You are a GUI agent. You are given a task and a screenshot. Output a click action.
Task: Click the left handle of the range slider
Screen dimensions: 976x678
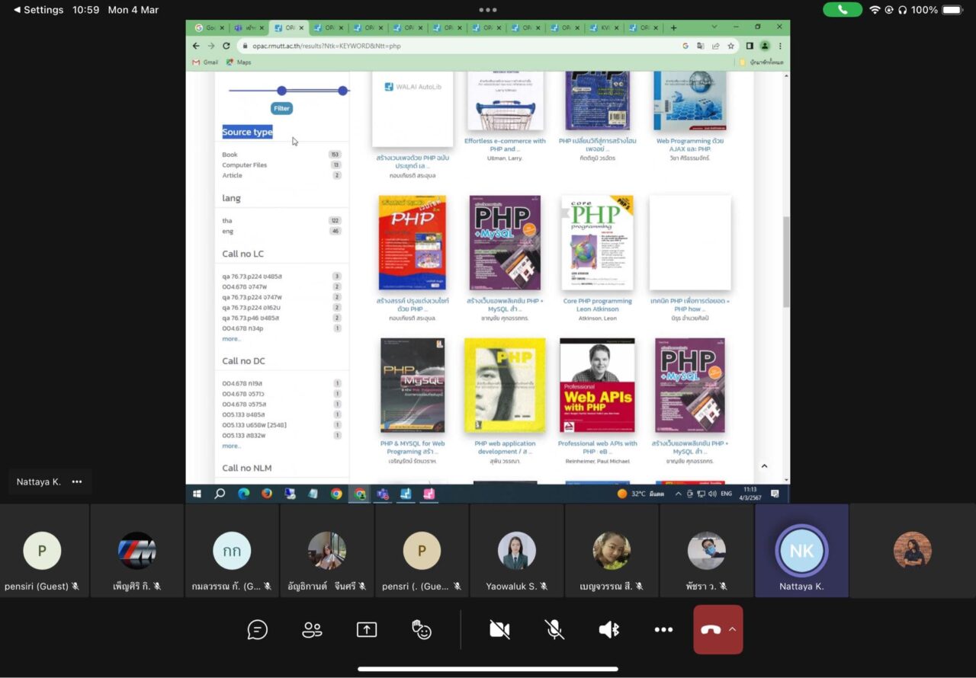[x=281, y=91]
